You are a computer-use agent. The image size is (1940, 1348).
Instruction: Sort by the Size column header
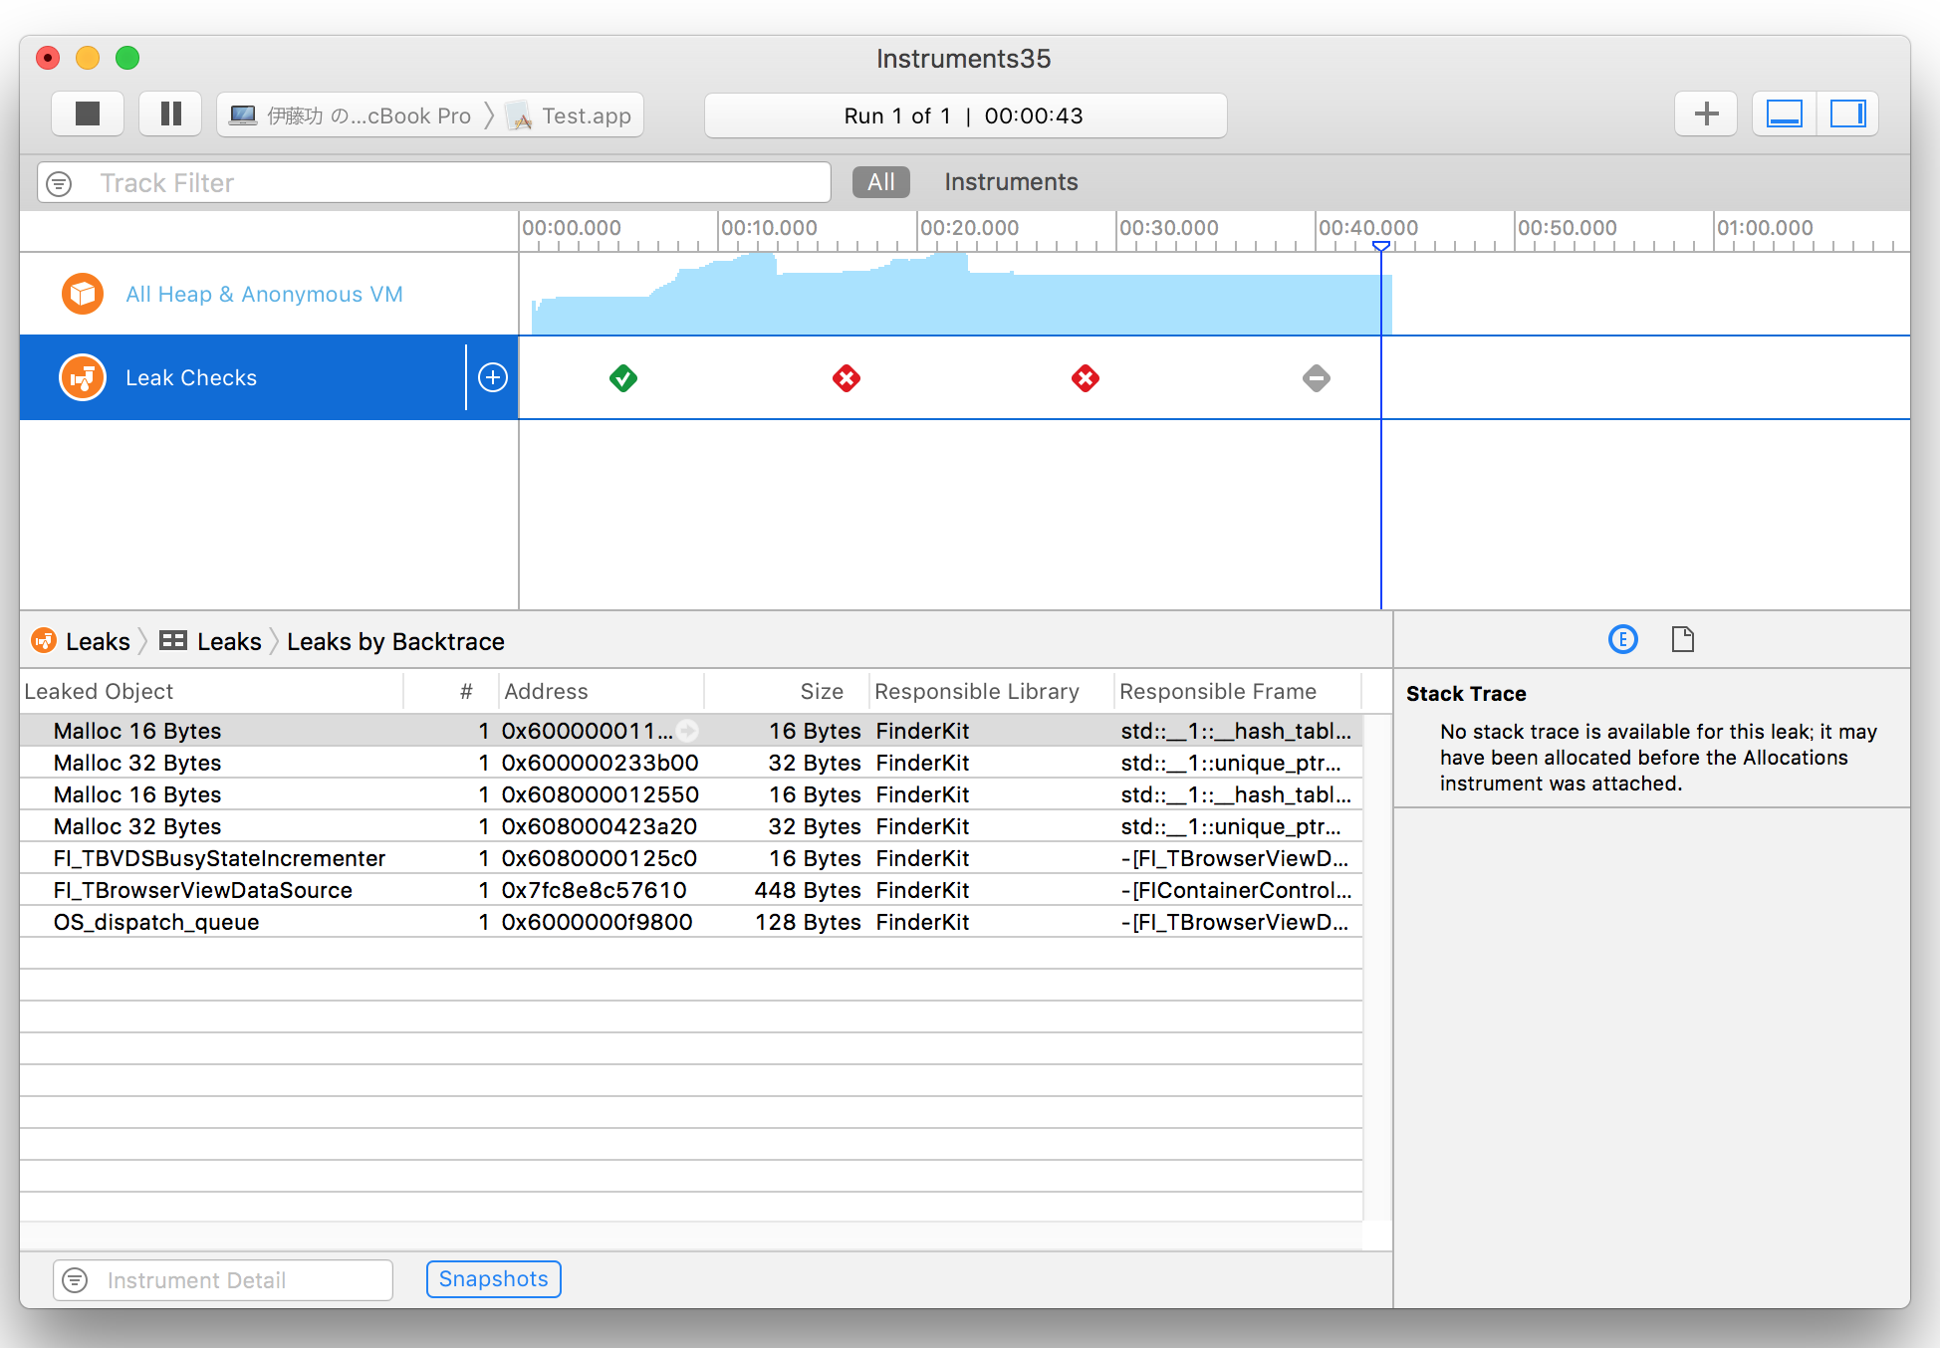tap(787, 691)
